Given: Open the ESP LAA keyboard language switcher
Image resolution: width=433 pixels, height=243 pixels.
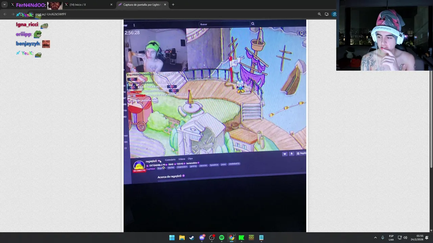Looking at the screenshot, I should tap(391, 238).
